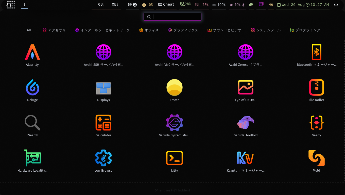The width and height of the screenshot is (345, 195).
Task: Filter by アクセサリ category
Action: [x=54, y=30]
